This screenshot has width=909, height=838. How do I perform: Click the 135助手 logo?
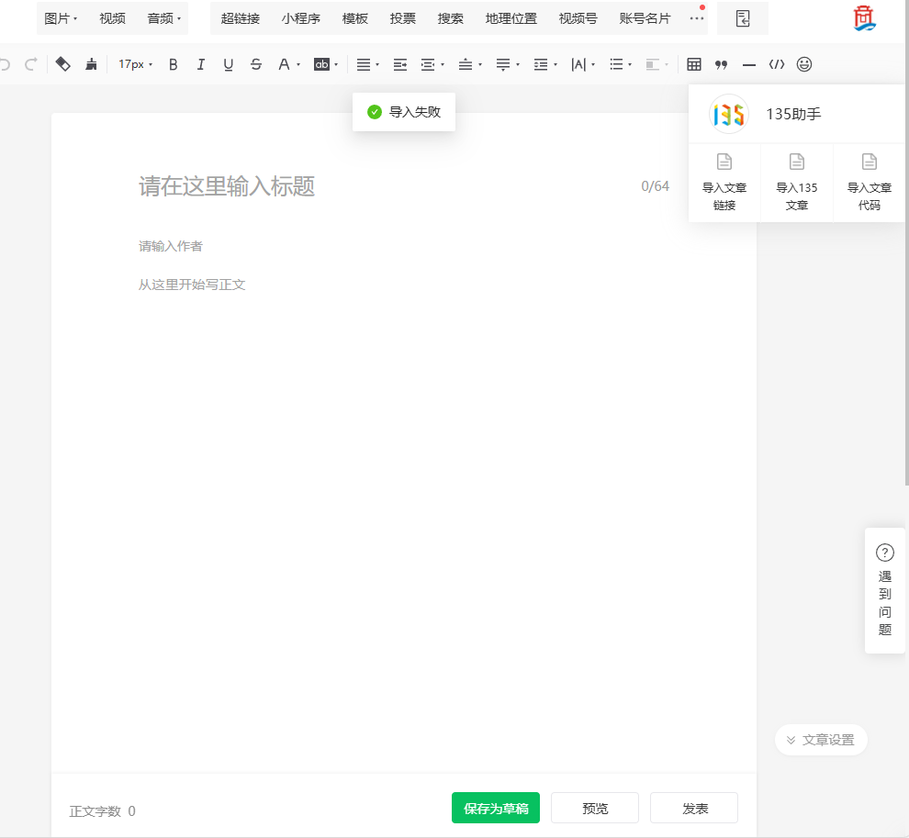[x=729, y=114]
